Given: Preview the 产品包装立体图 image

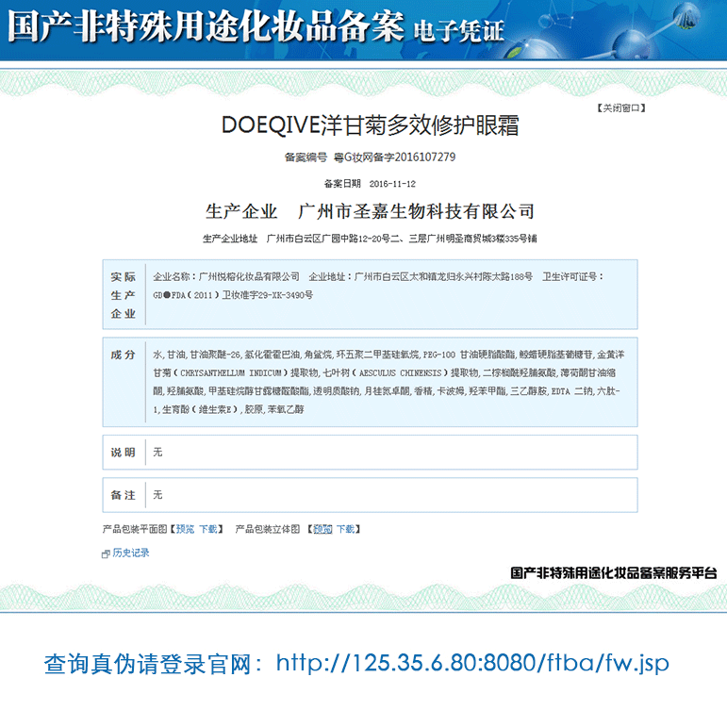Looking at the screenshot, I should pos(322,529).
